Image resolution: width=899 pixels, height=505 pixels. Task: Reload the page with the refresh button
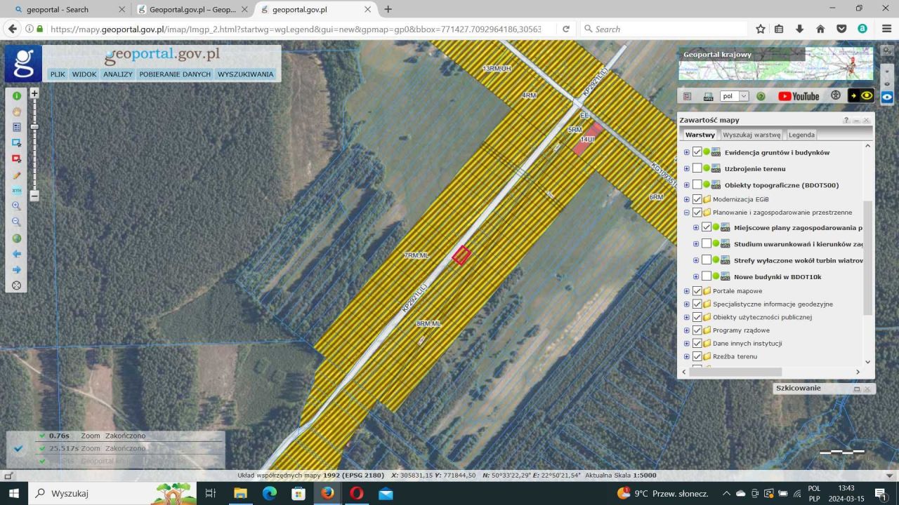566,29
